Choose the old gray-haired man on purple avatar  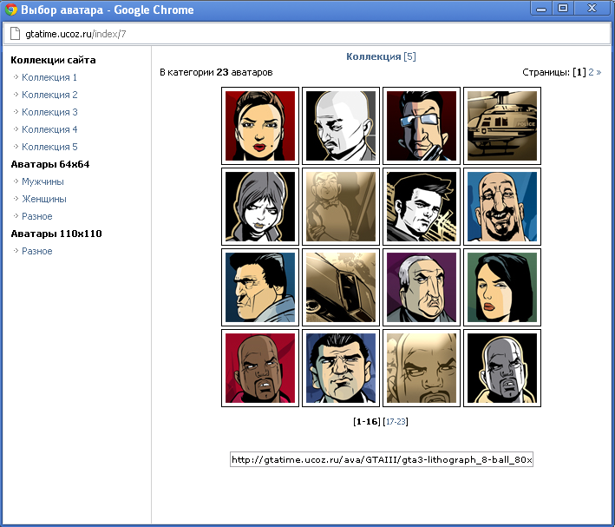422,287
